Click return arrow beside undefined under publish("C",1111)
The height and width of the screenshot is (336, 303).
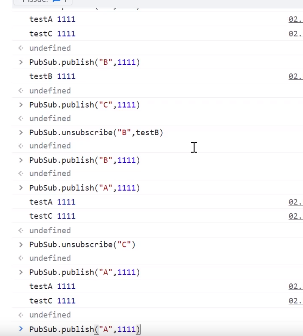(x=21, y=118)
